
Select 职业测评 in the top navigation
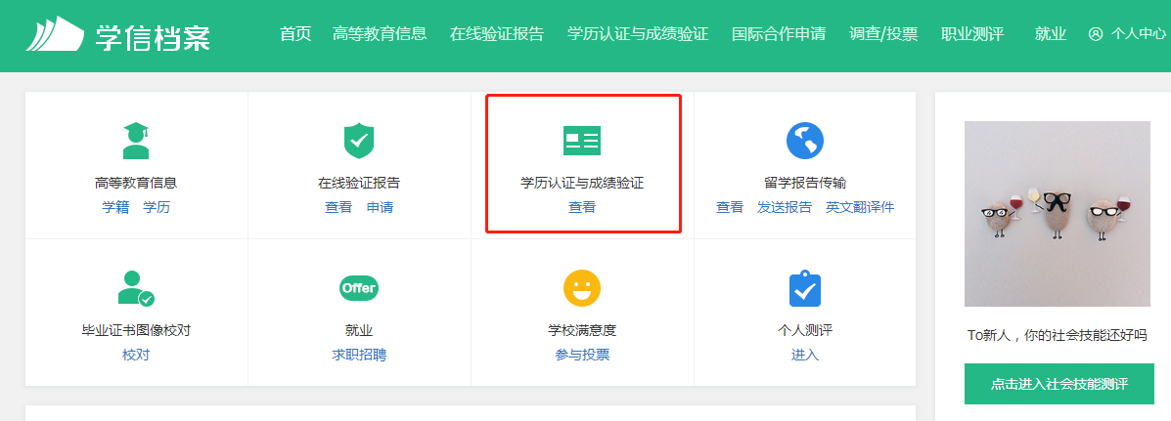(972, 34)
